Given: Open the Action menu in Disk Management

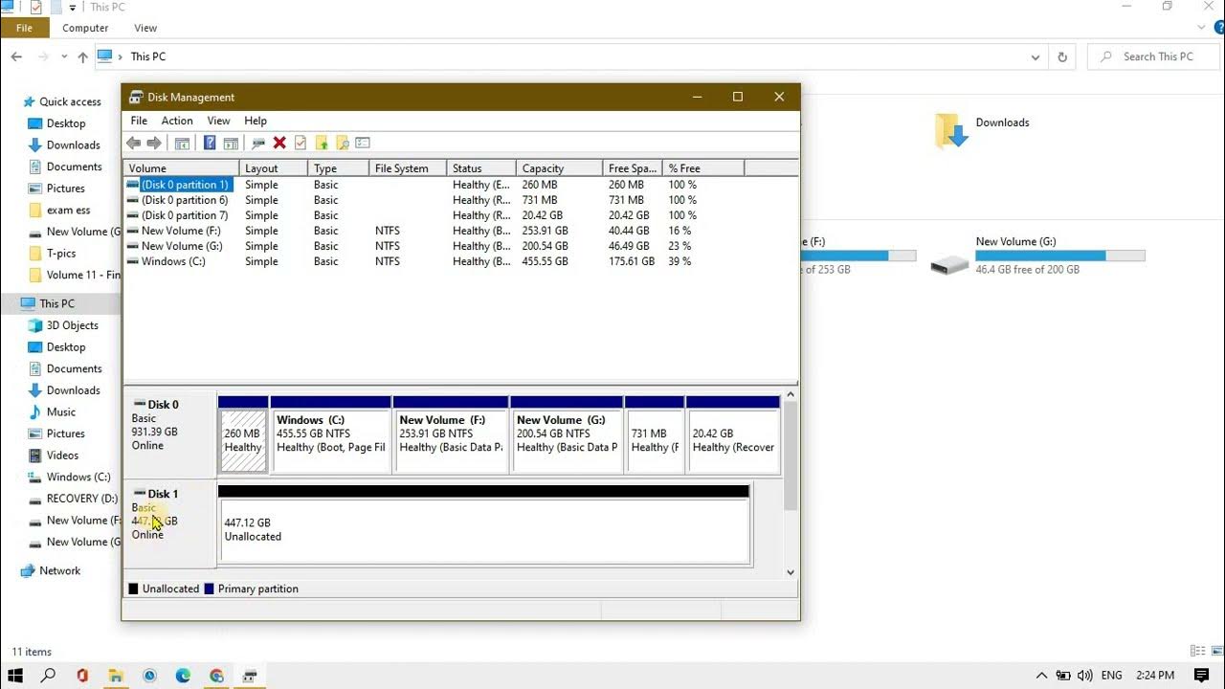Looking at the screenshot, I should tap(177, 121).
